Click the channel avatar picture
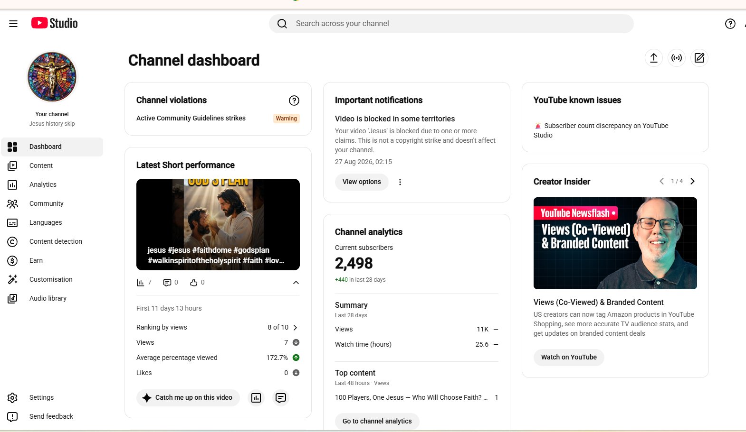 pos(52,77)
